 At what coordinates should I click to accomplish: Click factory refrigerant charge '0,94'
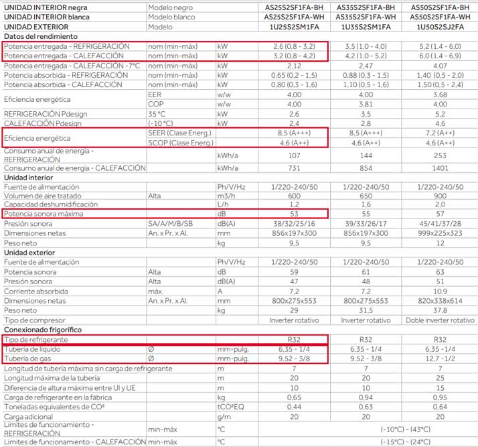click(x=366, y=397)
